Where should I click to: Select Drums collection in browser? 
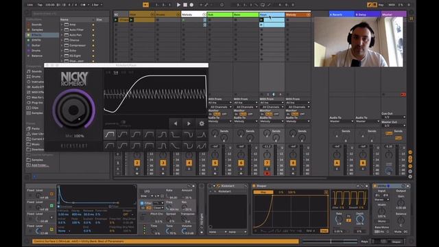point(36,51)
